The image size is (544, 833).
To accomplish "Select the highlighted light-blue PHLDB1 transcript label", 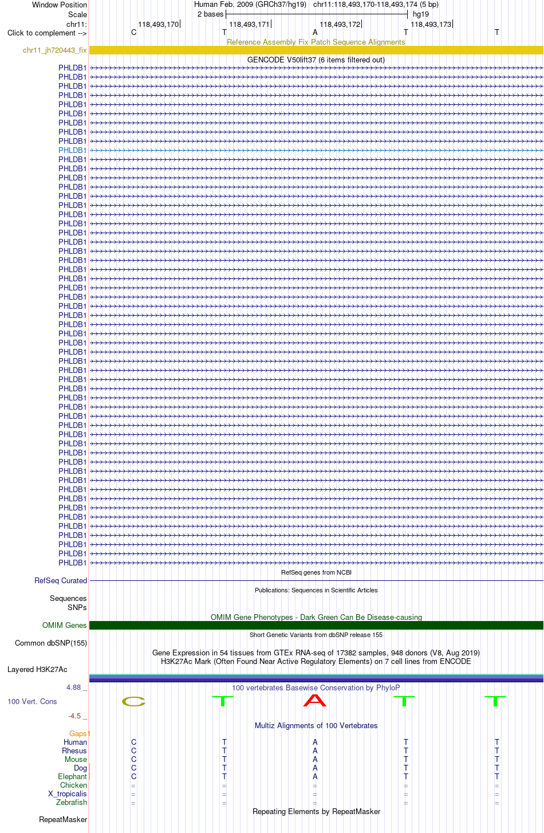I will pyautogui.click(x=73, y=150).
